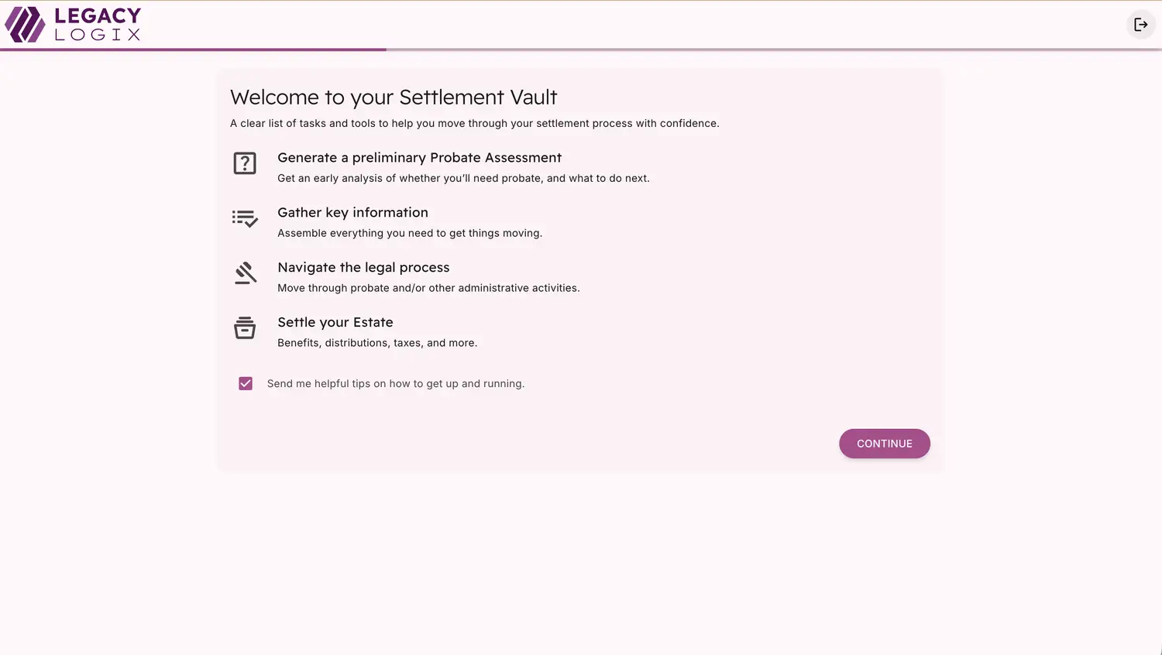This screenshot has width=1162, height=655.
Task: Click 'Assemble everything you need' description text
Action: (409, 234)
